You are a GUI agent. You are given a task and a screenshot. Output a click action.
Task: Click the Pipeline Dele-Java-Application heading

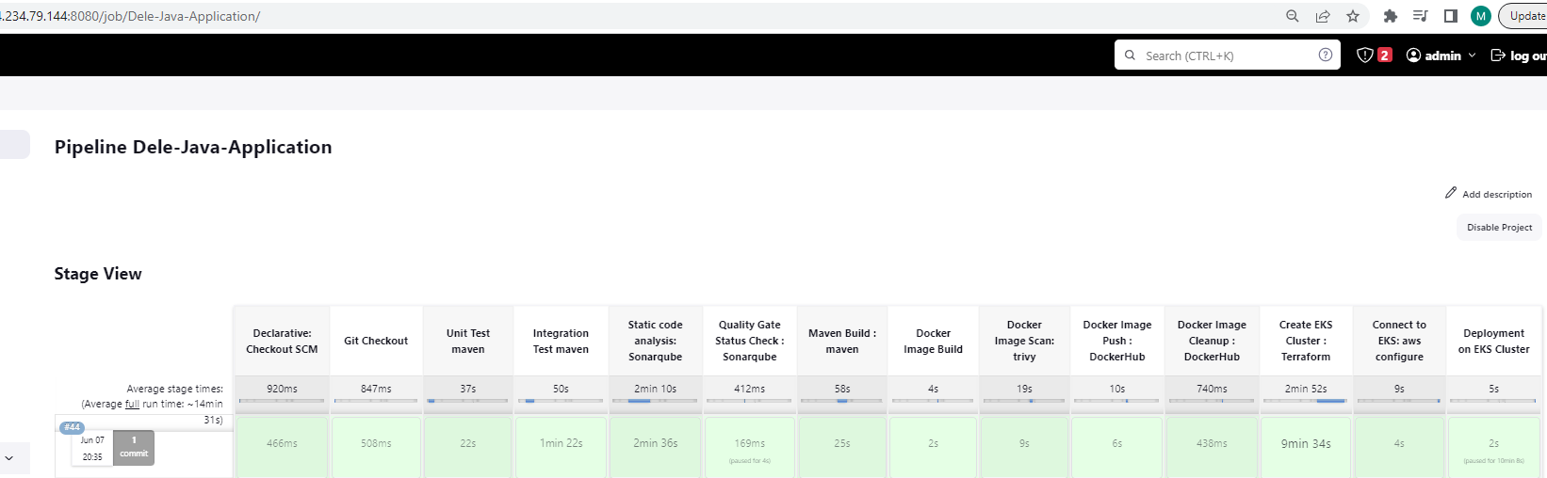tap(193, 147)
